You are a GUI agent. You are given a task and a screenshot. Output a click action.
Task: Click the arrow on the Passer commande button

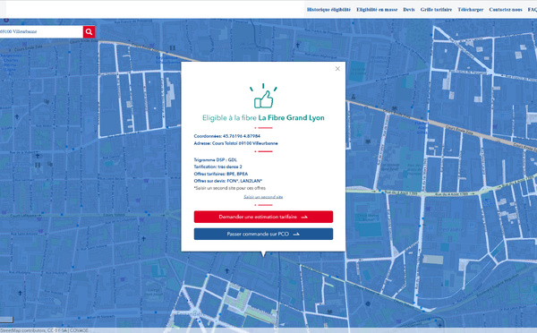tap(296, 234)
